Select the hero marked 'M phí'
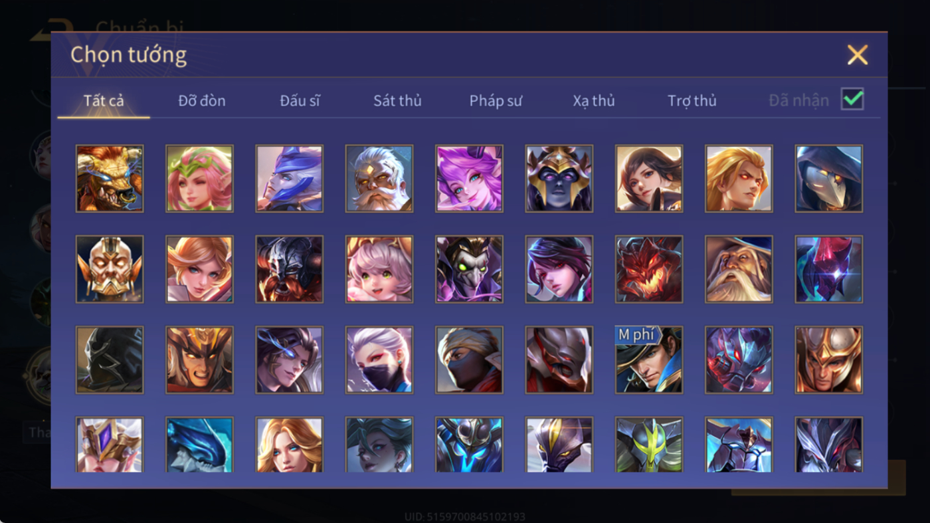The width and height of the screenshot is (930, 523). point(649,360)
